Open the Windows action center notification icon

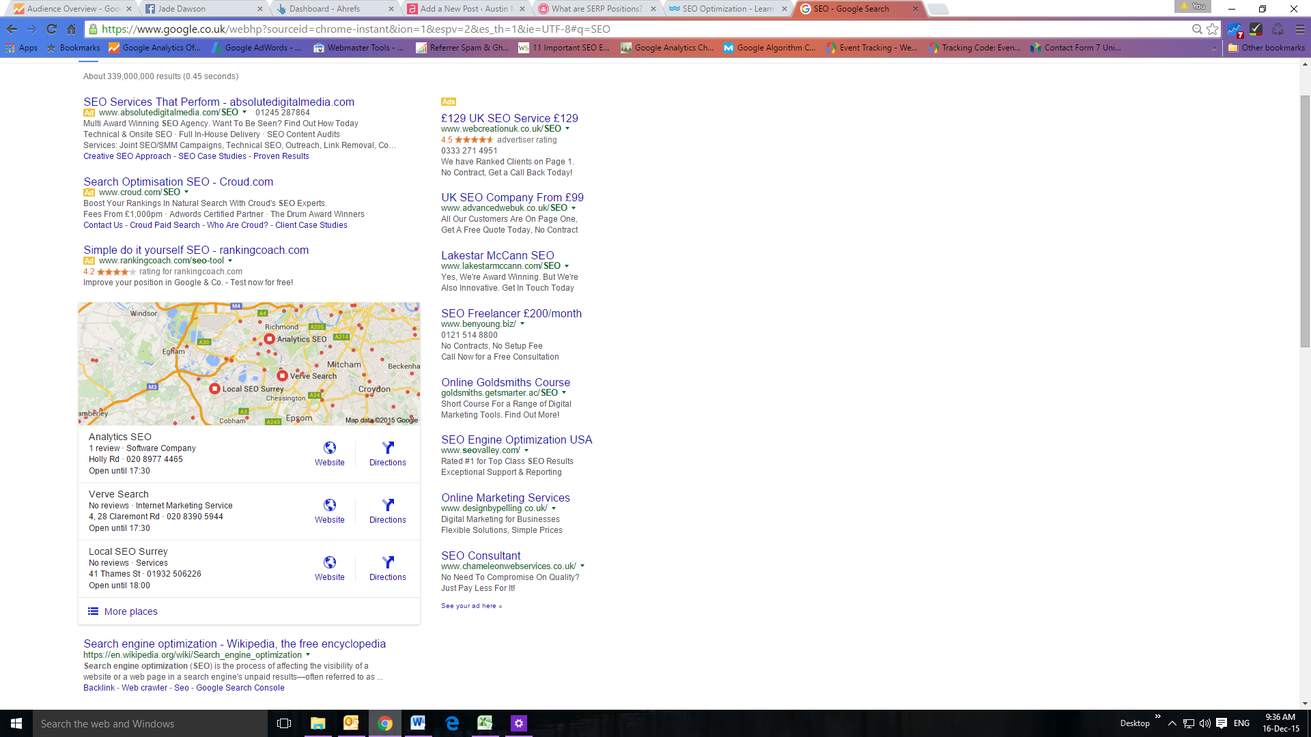point(1222,723)
